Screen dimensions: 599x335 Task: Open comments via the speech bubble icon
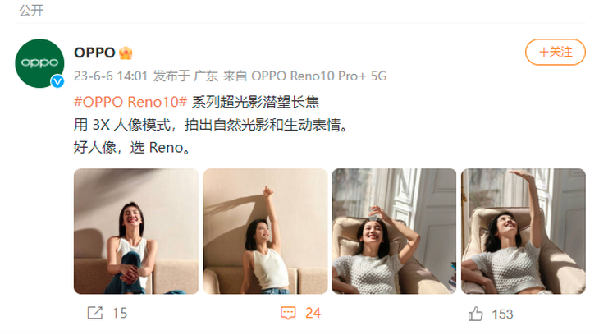pos(288,313)
